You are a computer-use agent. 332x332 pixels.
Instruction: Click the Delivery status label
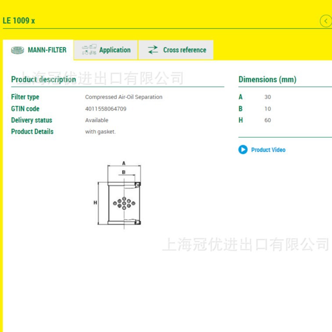tap(32, 120)
